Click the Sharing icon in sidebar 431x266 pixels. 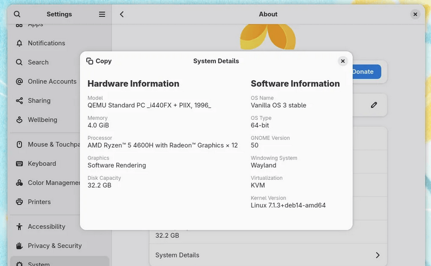(19, 101)
